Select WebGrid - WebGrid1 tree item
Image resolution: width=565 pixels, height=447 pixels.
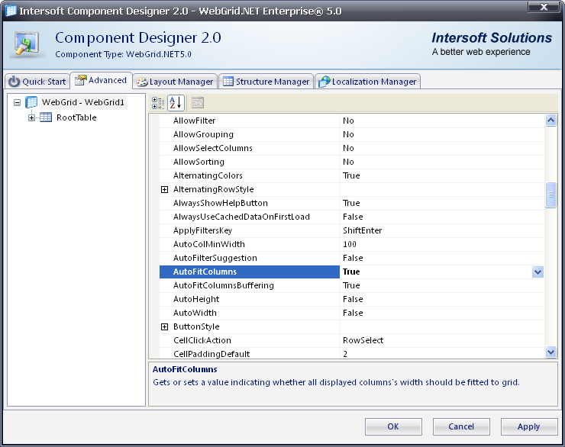coord(83,102)
